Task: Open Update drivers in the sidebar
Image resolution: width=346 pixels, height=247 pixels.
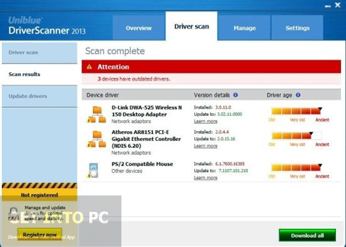Action: [39, 96]
